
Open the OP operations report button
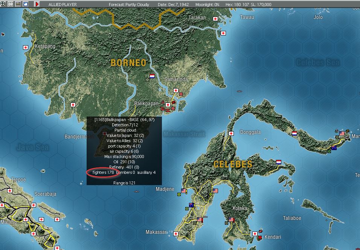(10, 4)
